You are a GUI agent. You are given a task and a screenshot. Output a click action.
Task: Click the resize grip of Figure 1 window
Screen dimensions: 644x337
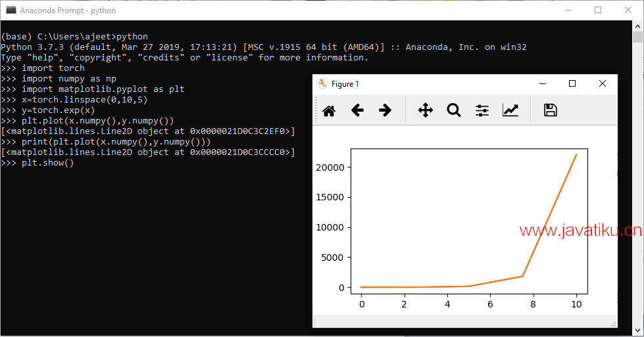[x=613, y=324]
